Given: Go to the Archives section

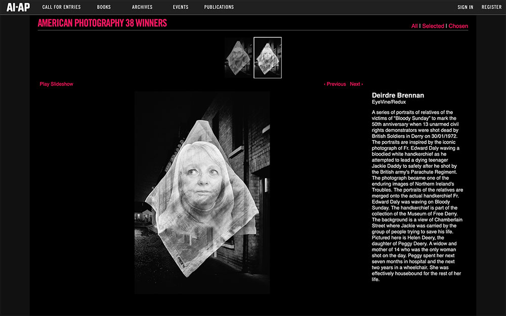Looking at the screenshot, I should coord(142,7).
